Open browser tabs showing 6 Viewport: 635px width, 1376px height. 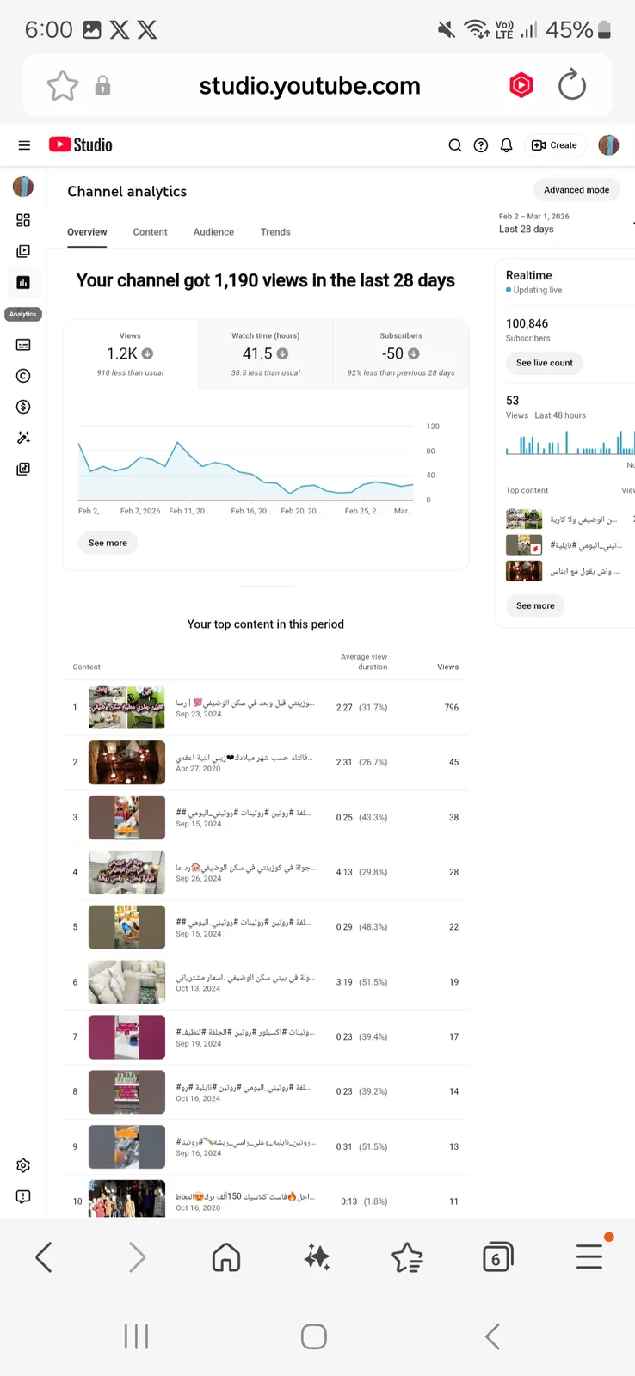(x=497, y=1257)
